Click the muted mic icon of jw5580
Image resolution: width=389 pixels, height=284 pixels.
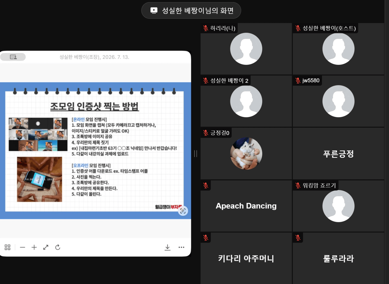(x=298, y=80)
